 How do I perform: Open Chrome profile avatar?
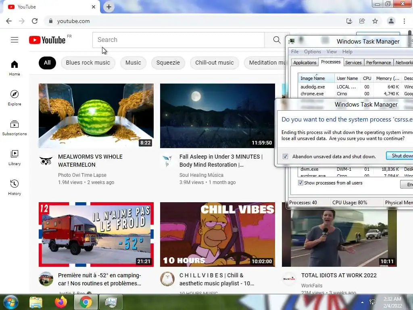pyautogui.click(x=391, y=21)
